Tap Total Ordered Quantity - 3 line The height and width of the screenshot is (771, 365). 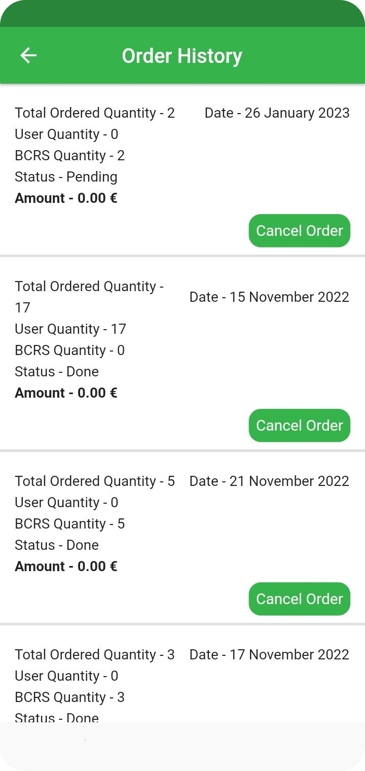pos(95,654)
